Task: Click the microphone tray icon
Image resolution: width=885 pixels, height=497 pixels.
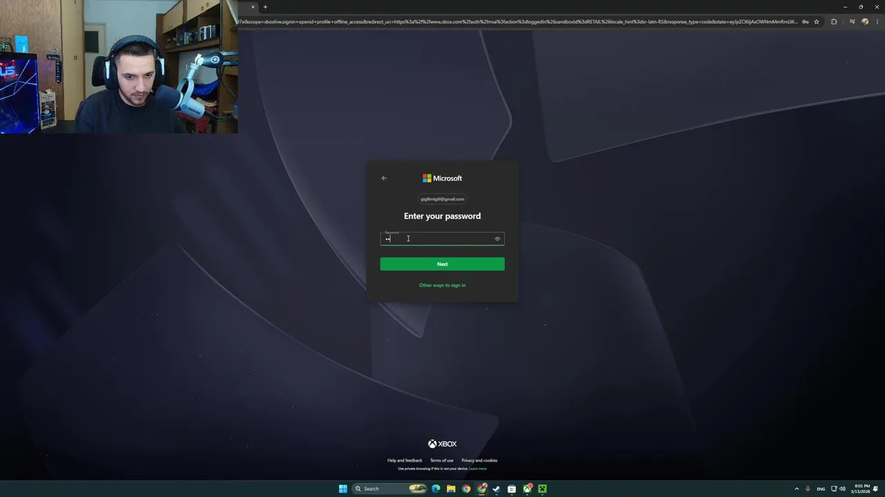Action: pyautogui.click(x=808, y=489)
